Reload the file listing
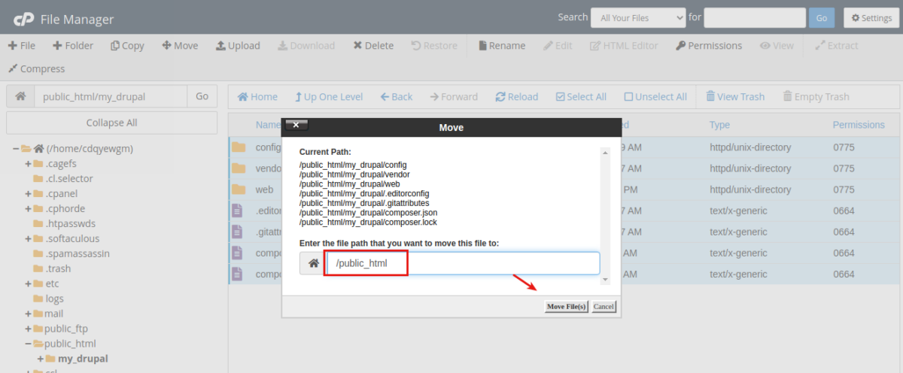 tap(517, 96)
